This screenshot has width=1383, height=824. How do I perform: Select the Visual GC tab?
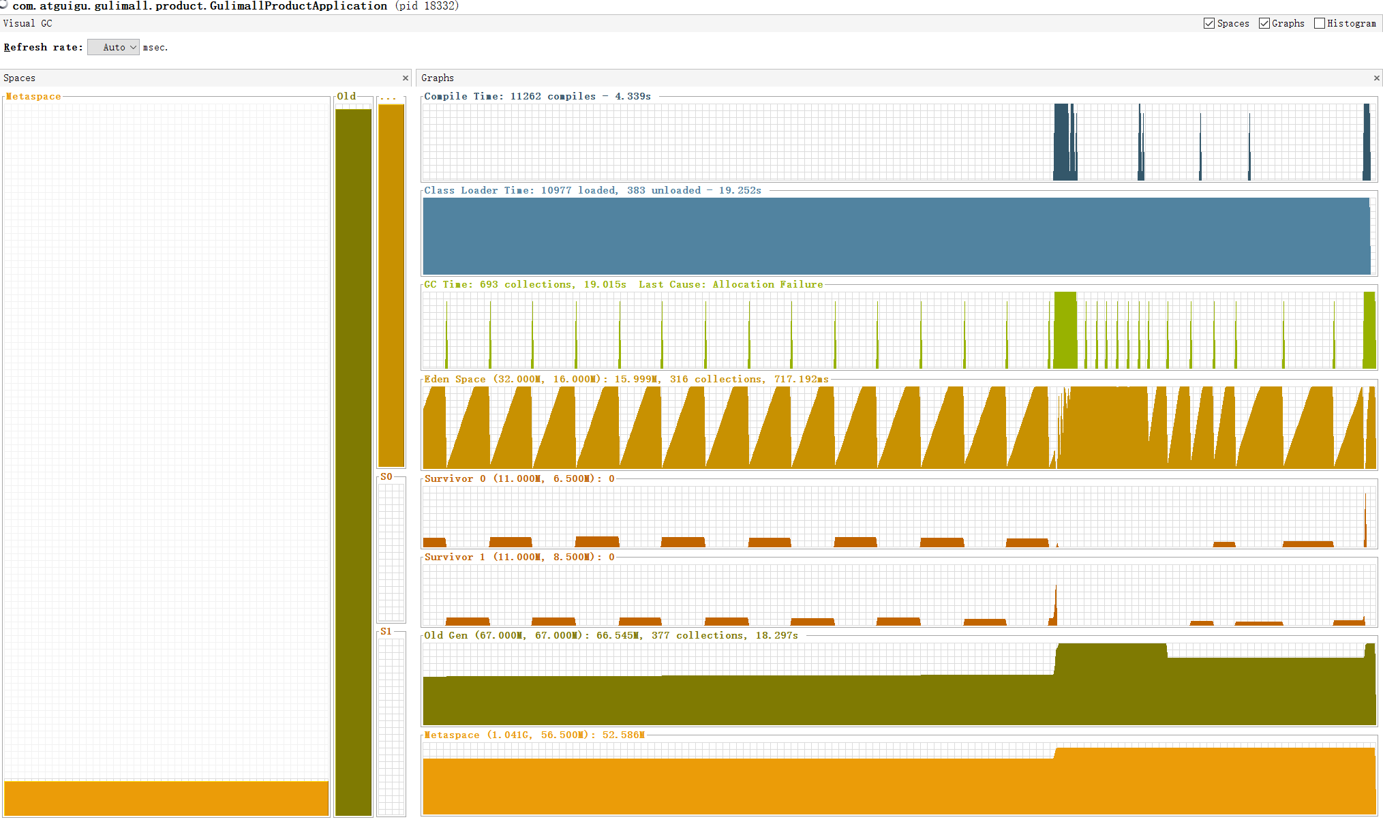[x=27, y=23]
